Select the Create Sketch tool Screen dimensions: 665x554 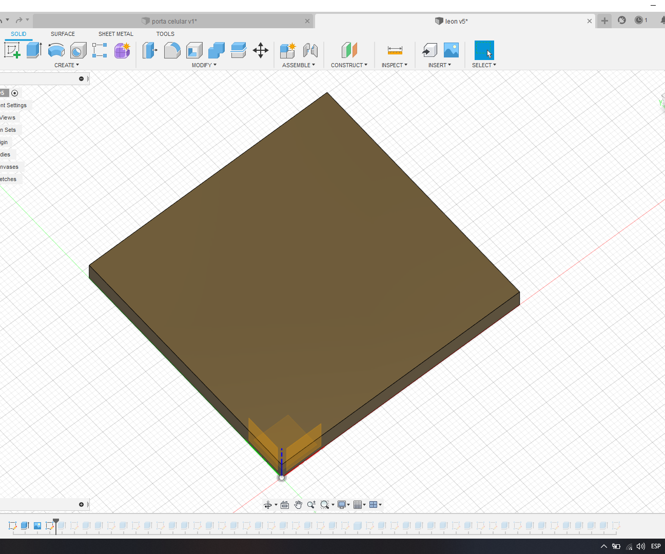[12, 50]
